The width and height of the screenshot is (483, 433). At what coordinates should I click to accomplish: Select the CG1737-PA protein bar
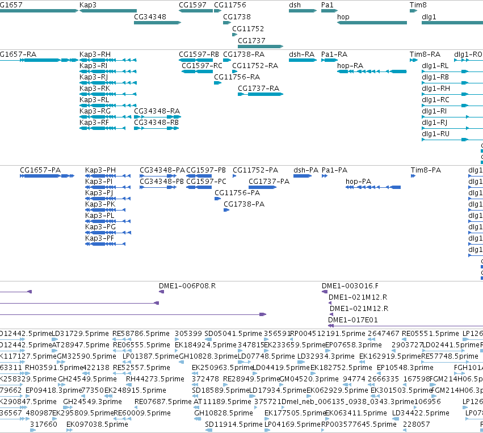262,187
